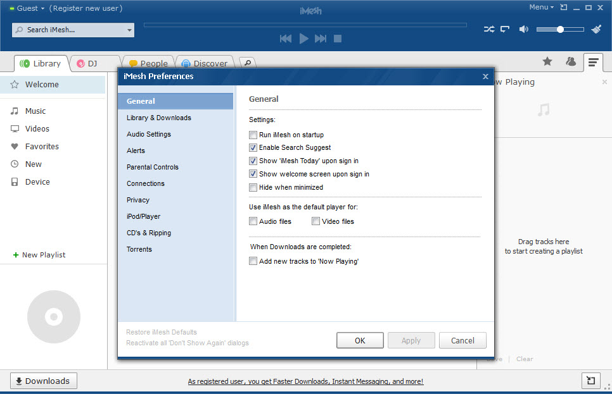Viewport: 612px width, 394px height.
Task: Select Privacy preferences category
Action: 175,200
